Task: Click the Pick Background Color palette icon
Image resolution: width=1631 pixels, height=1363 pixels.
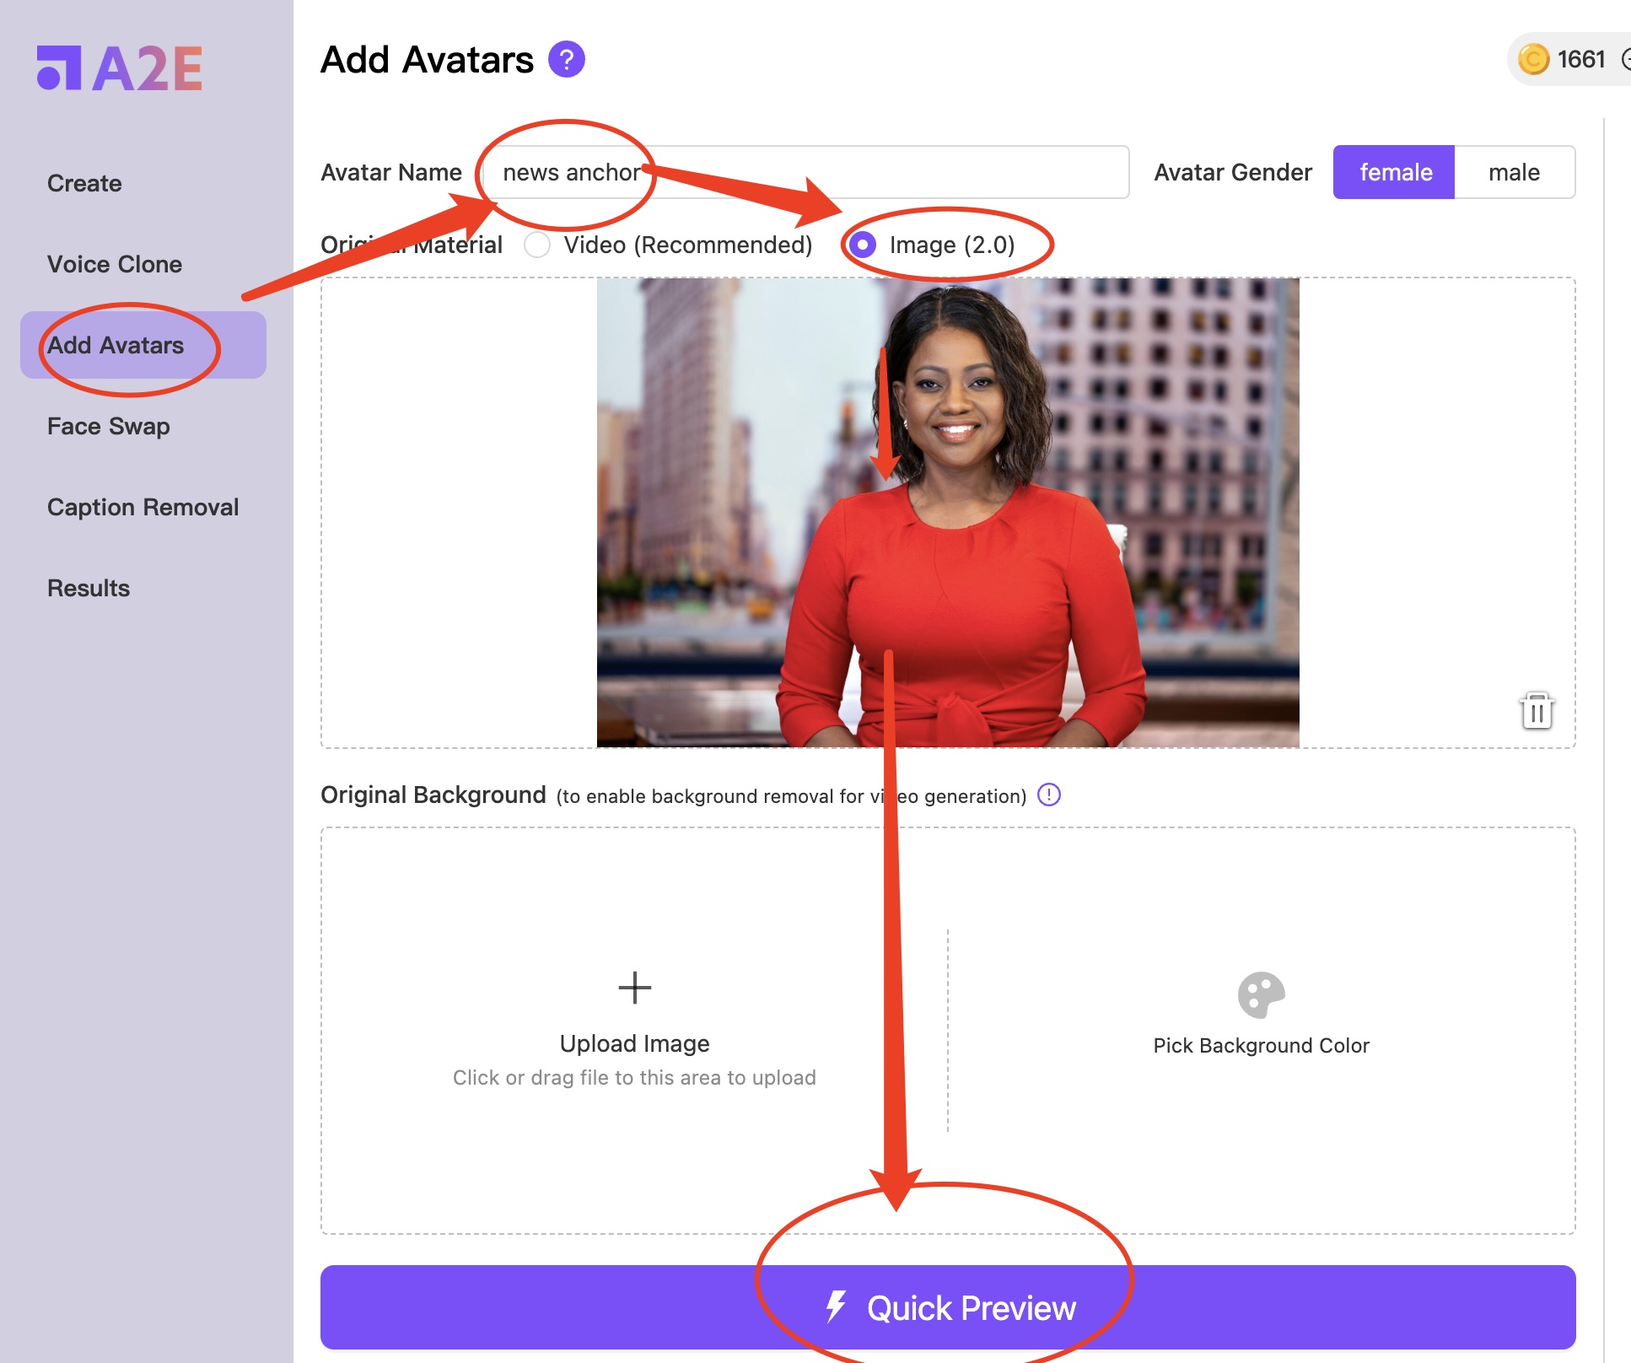Action: pyautogui.click(x=1260, y=994)
